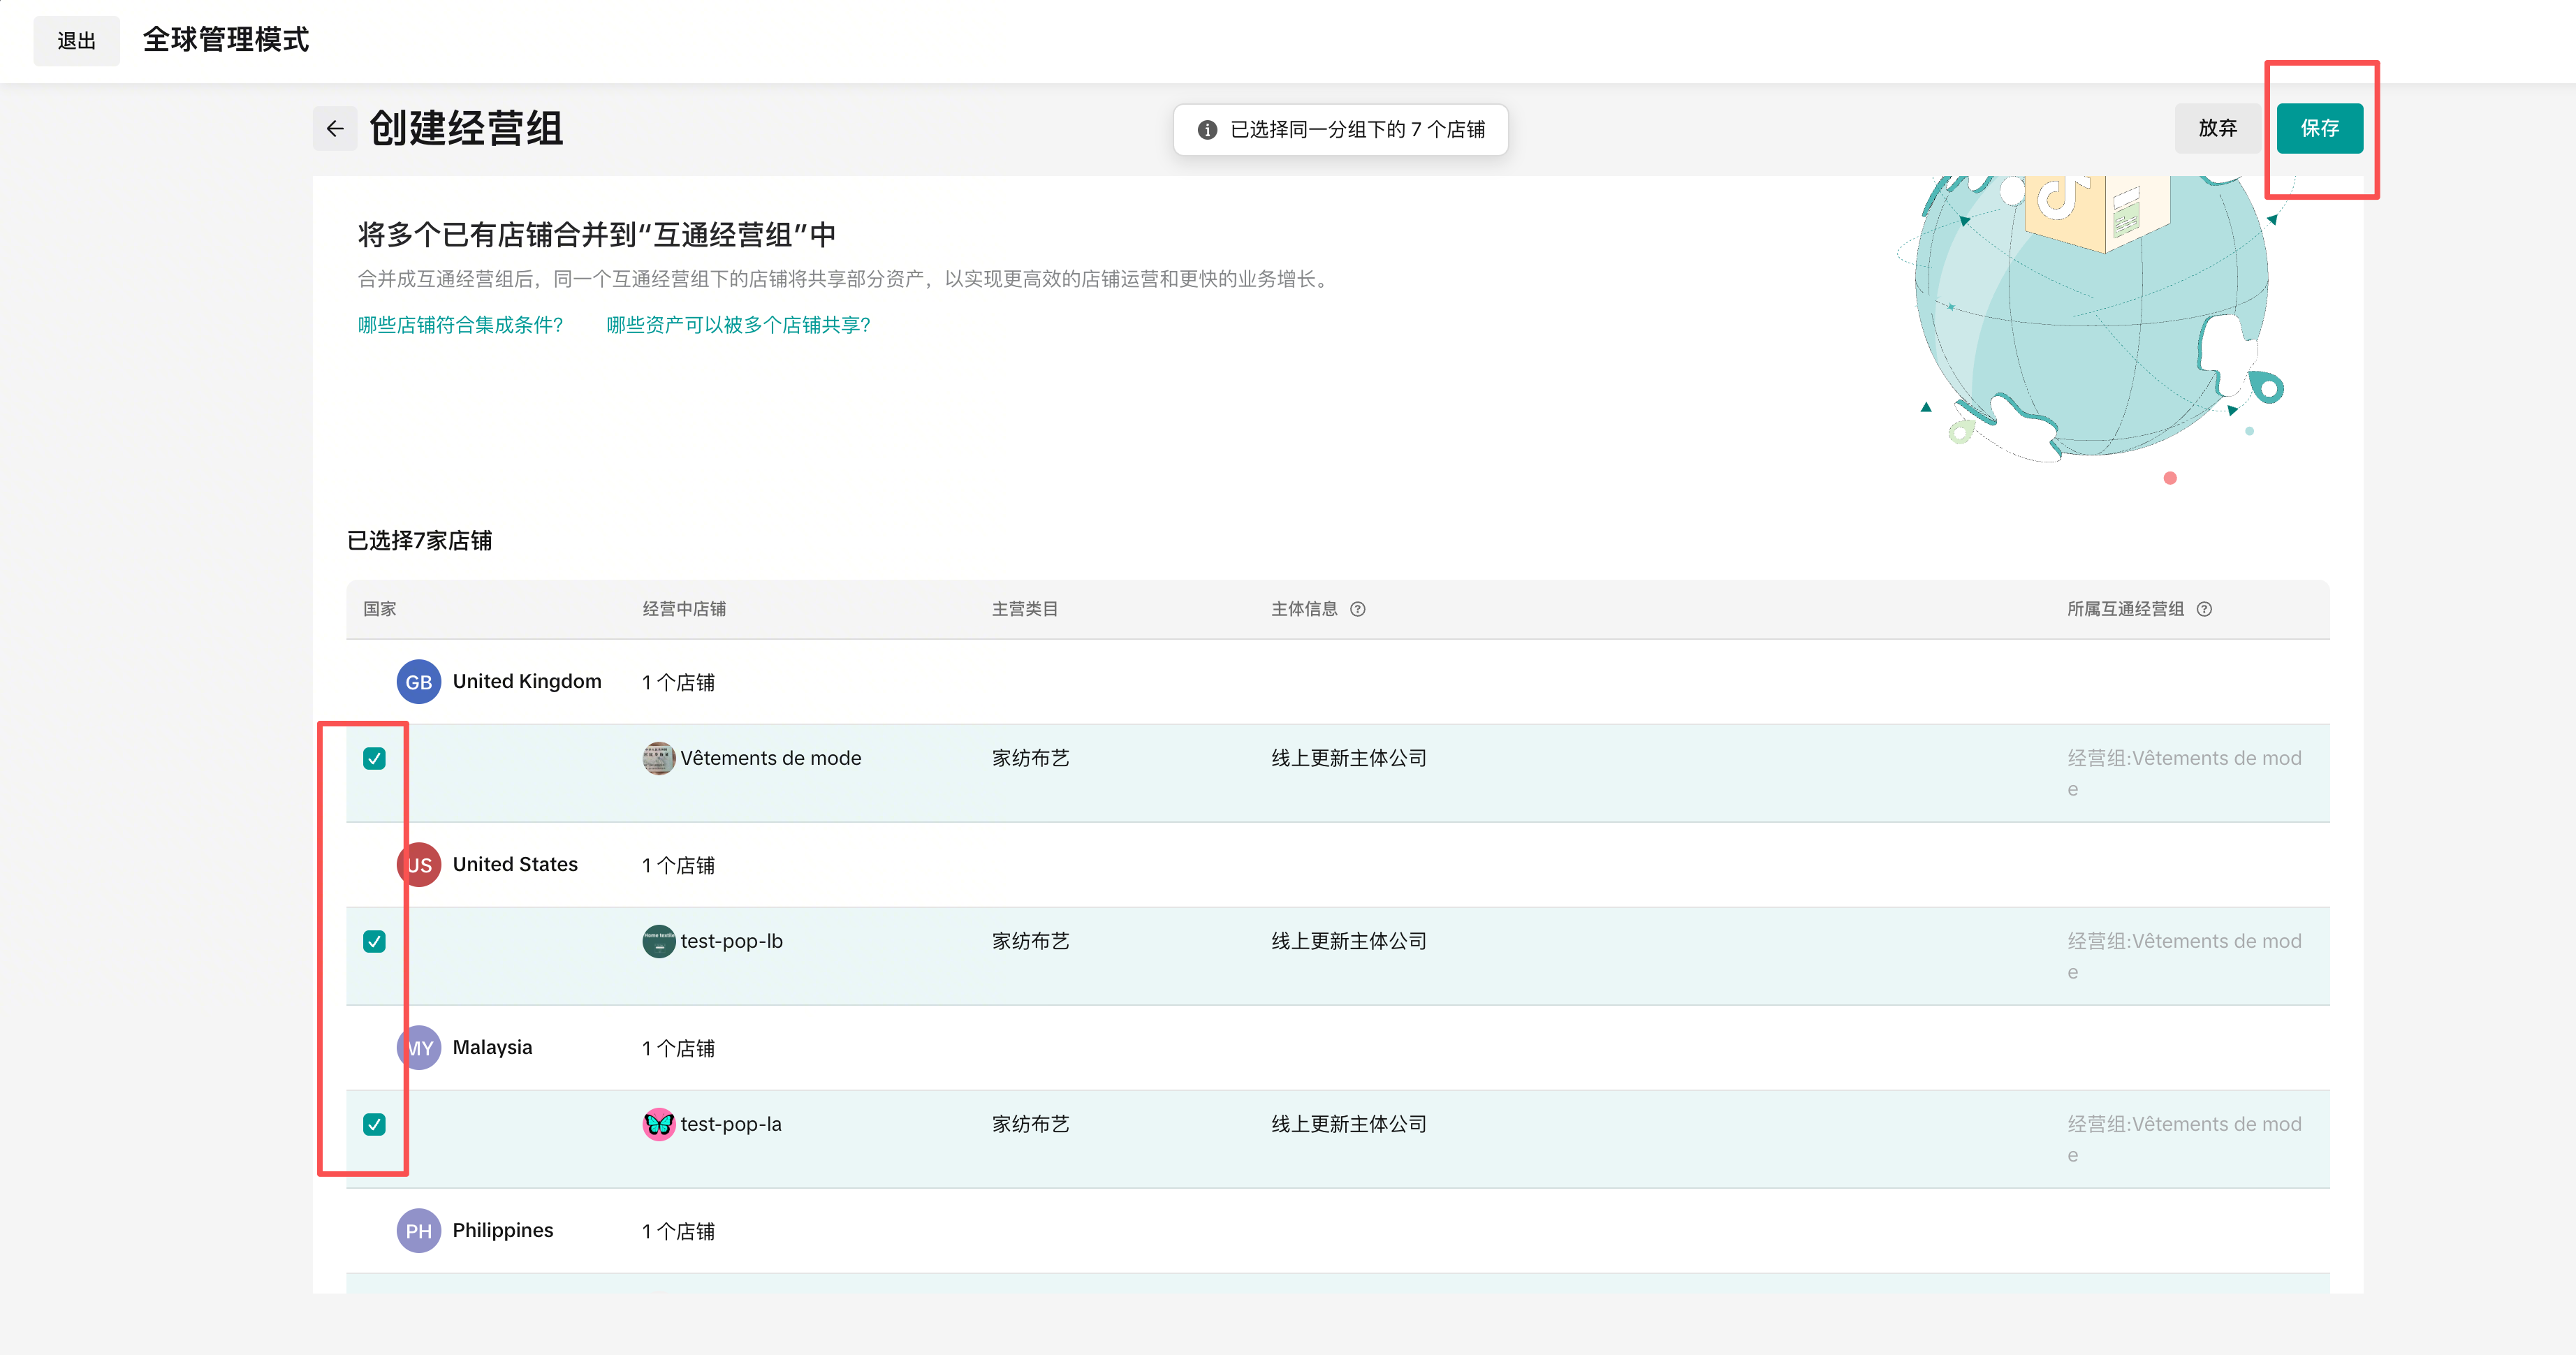Click the PH Philippines country badge
This screenshot has width=2576, height=1355.
click(x=418, y=1231)
